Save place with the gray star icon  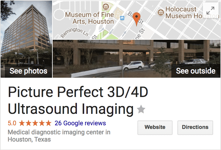[141, 109]
